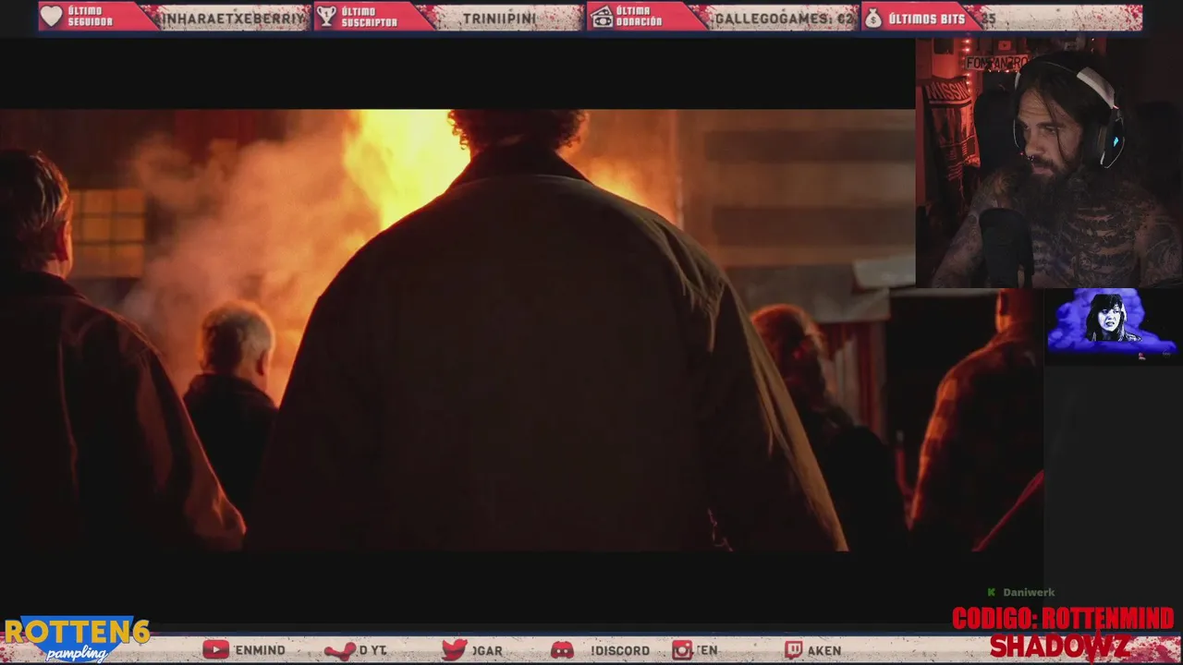
Task: Click the trophy icon for último suscriptor
Action: pos(326,17)
